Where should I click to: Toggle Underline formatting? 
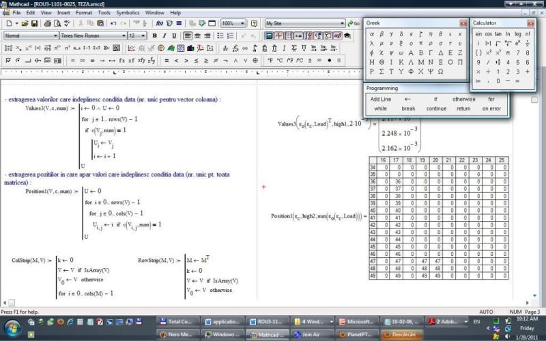[x=174, y=35]
